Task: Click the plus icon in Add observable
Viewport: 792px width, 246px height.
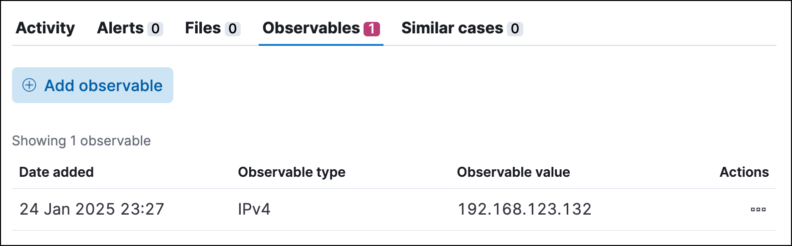Action: pos(29,86)
